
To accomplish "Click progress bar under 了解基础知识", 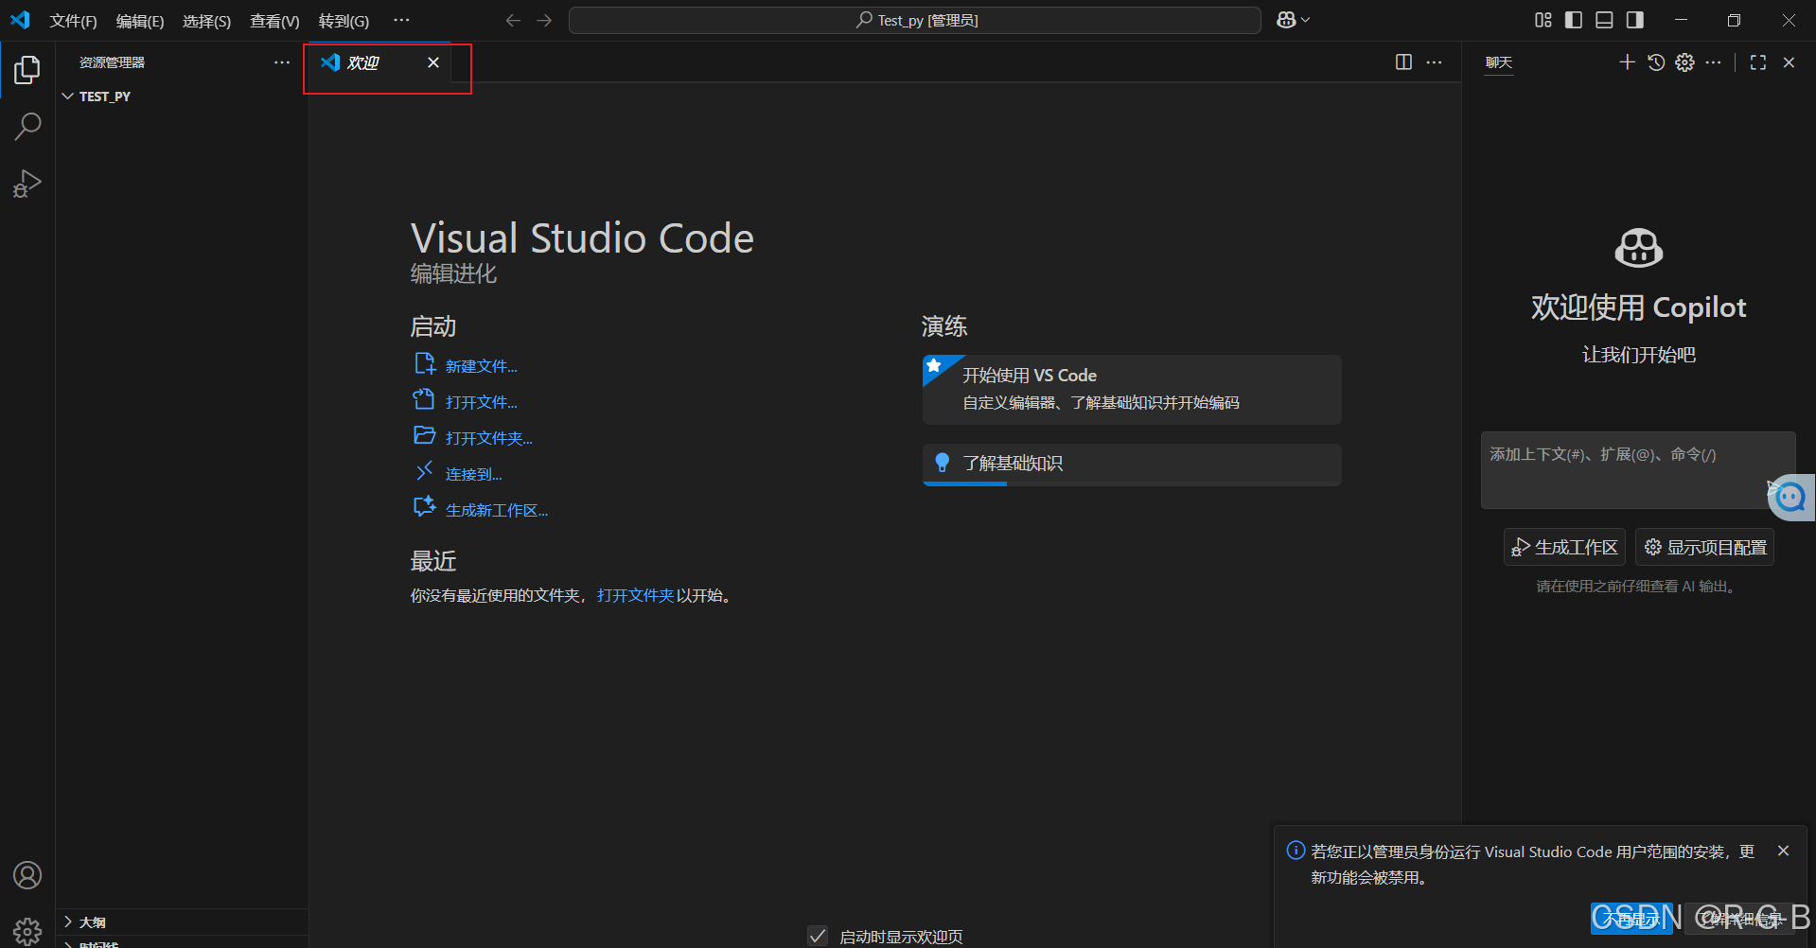I will tap(1132, 483).
